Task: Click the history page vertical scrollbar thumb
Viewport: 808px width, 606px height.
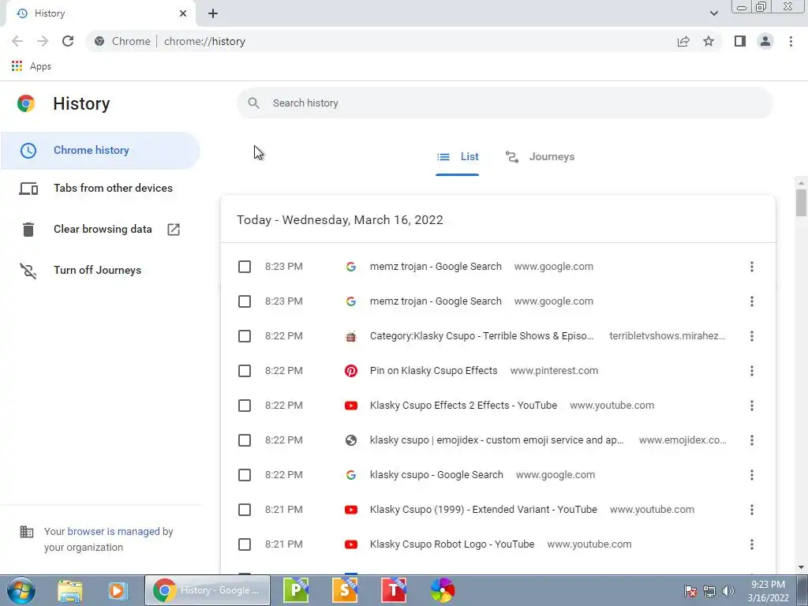Action: click(801, 203)
